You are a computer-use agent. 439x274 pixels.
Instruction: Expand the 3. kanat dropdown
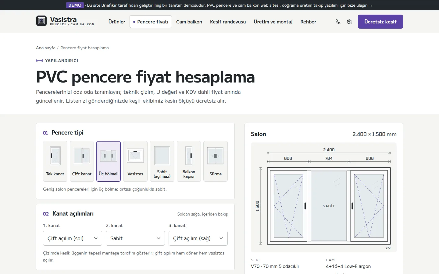(198, 238)
